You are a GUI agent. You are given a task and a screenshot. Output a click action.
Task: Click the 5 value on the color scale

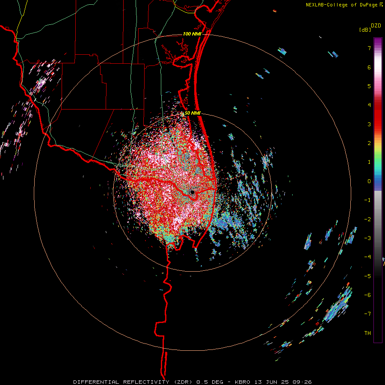pyautogui.click(x=369, y=86)
